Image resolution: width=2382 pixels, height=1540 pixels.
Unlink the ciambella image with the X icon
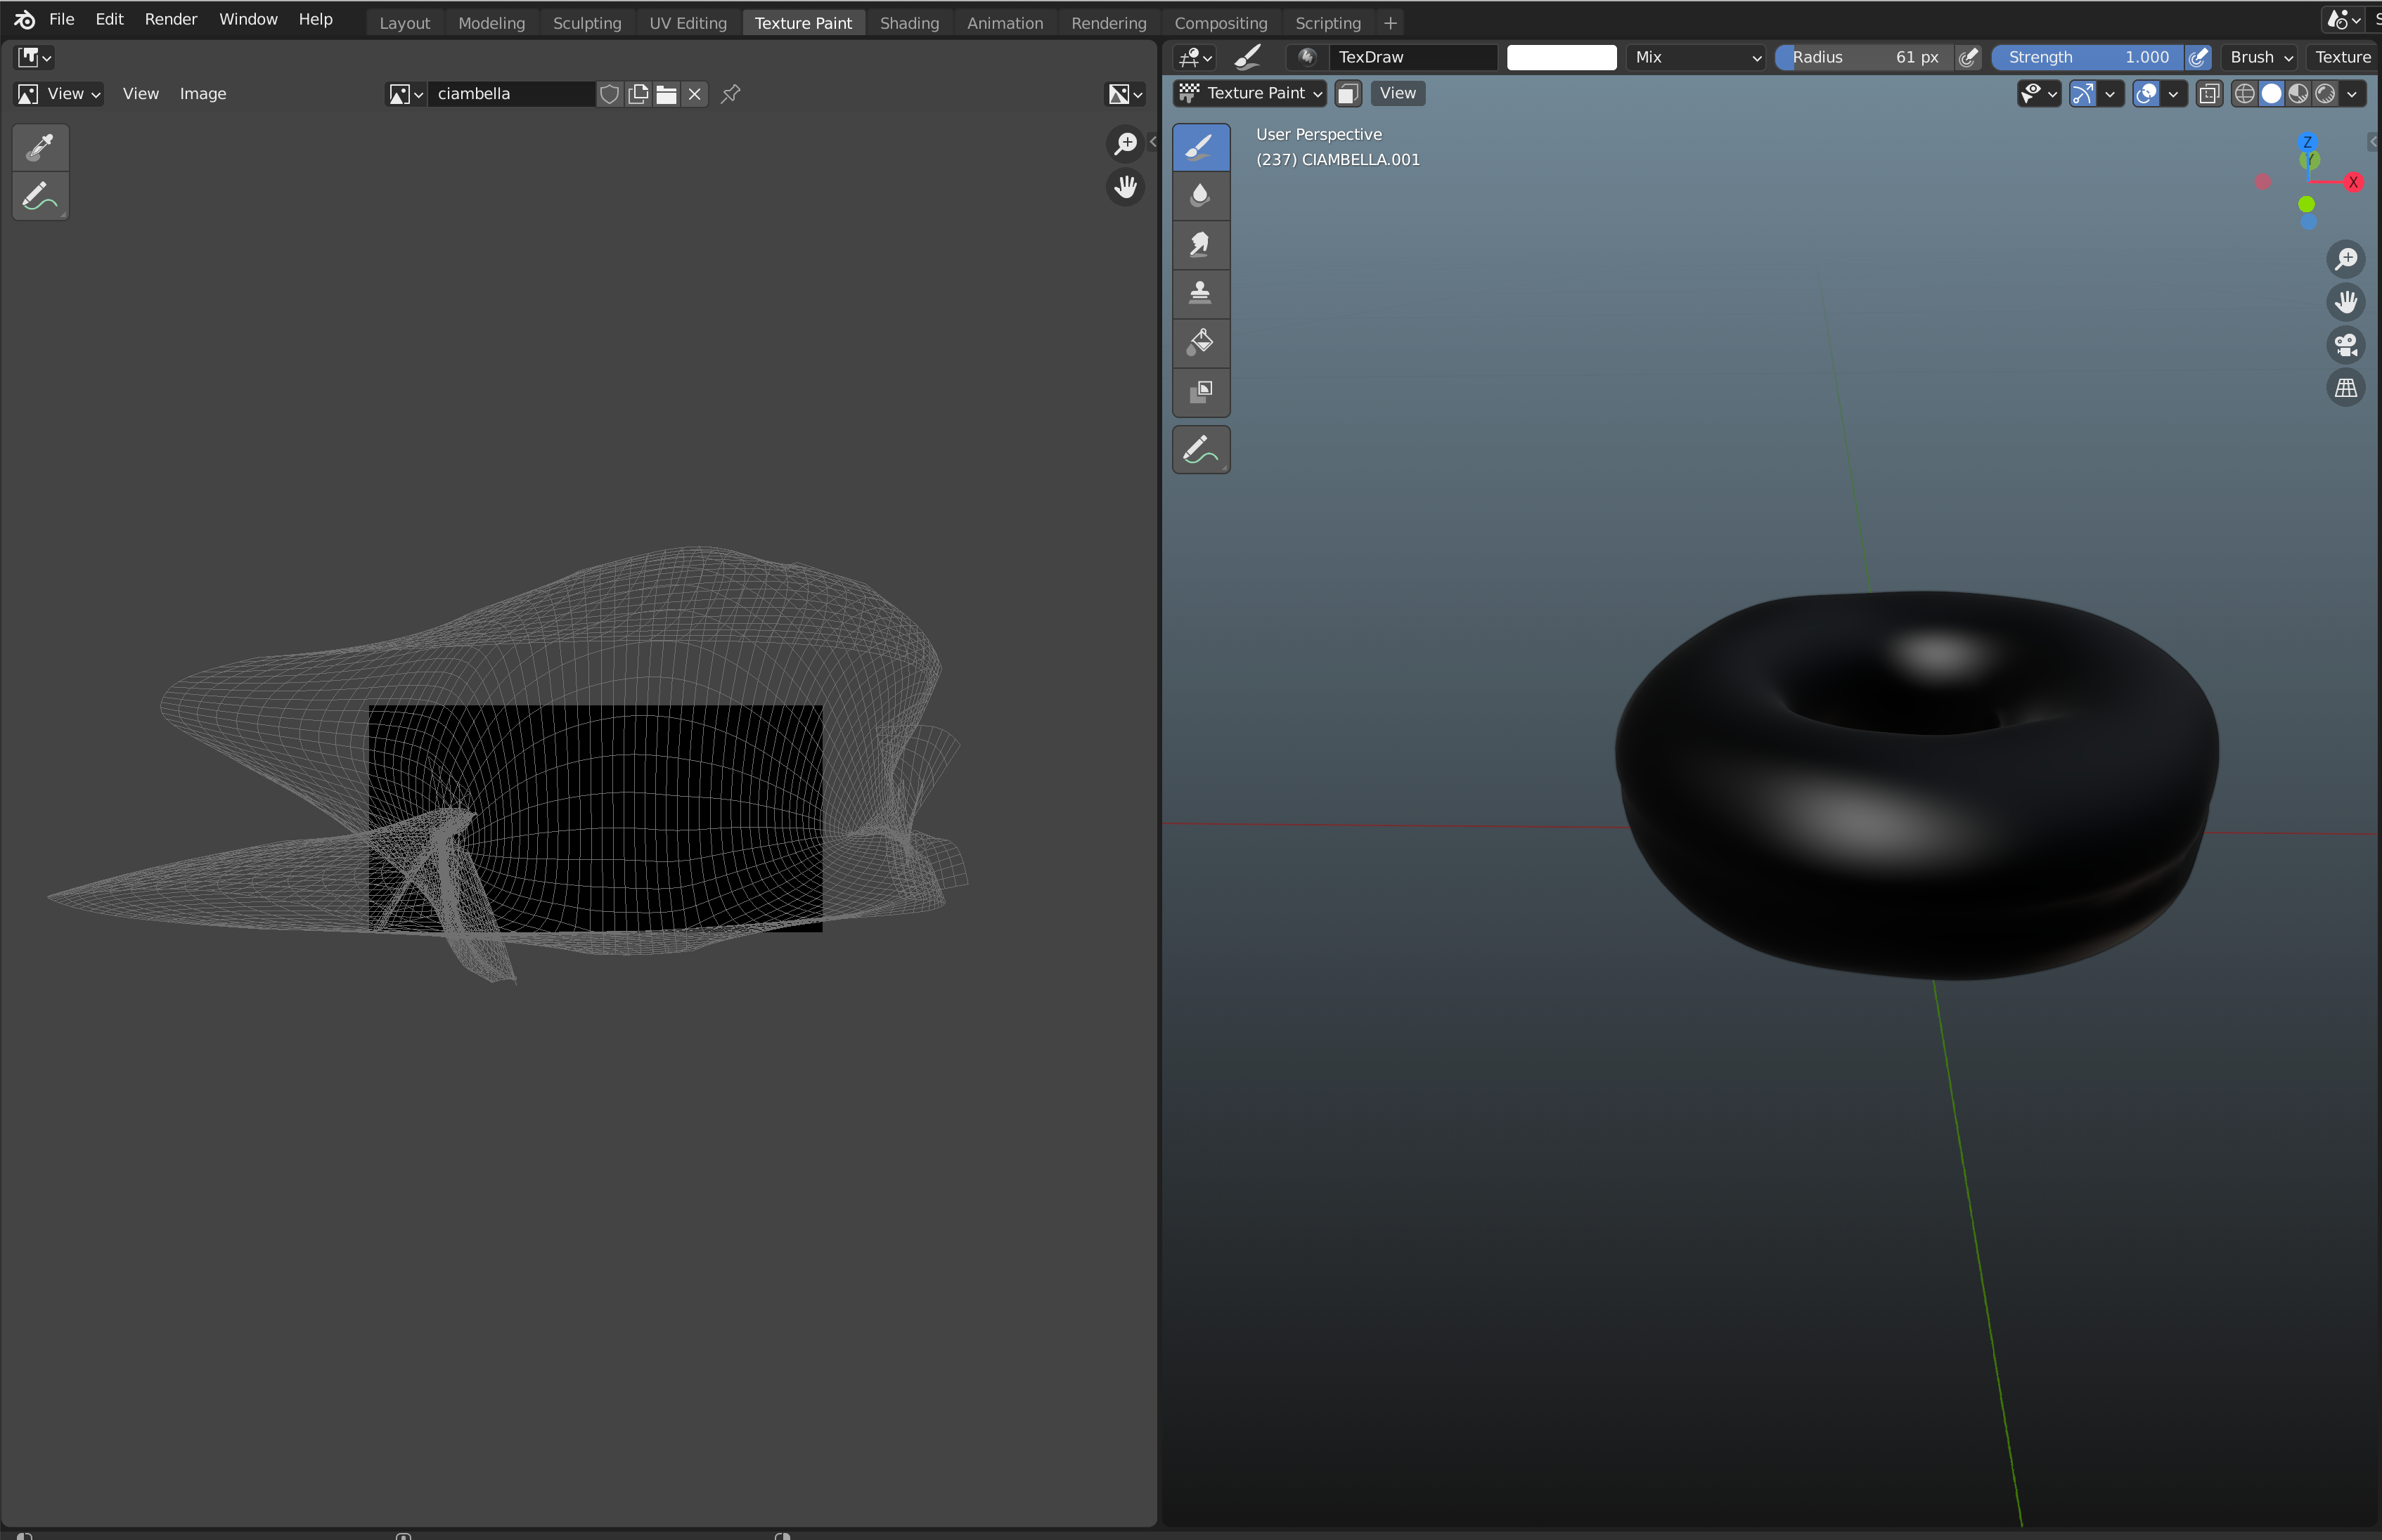tap(695, 94)
